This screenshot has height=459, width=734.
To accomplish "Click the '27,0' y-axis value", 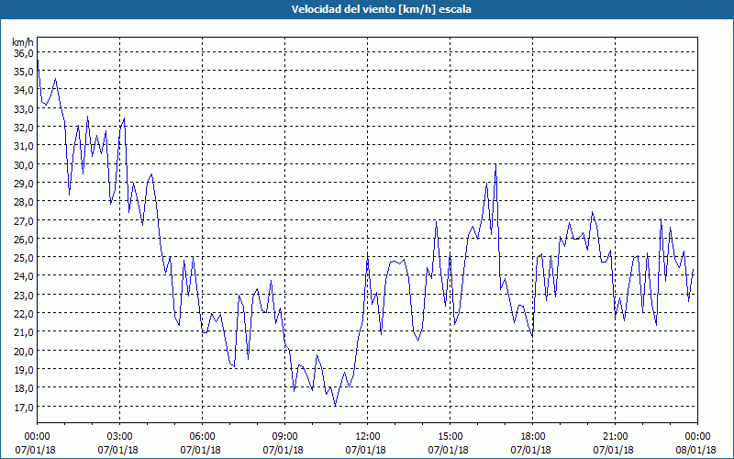I will 24,220.
